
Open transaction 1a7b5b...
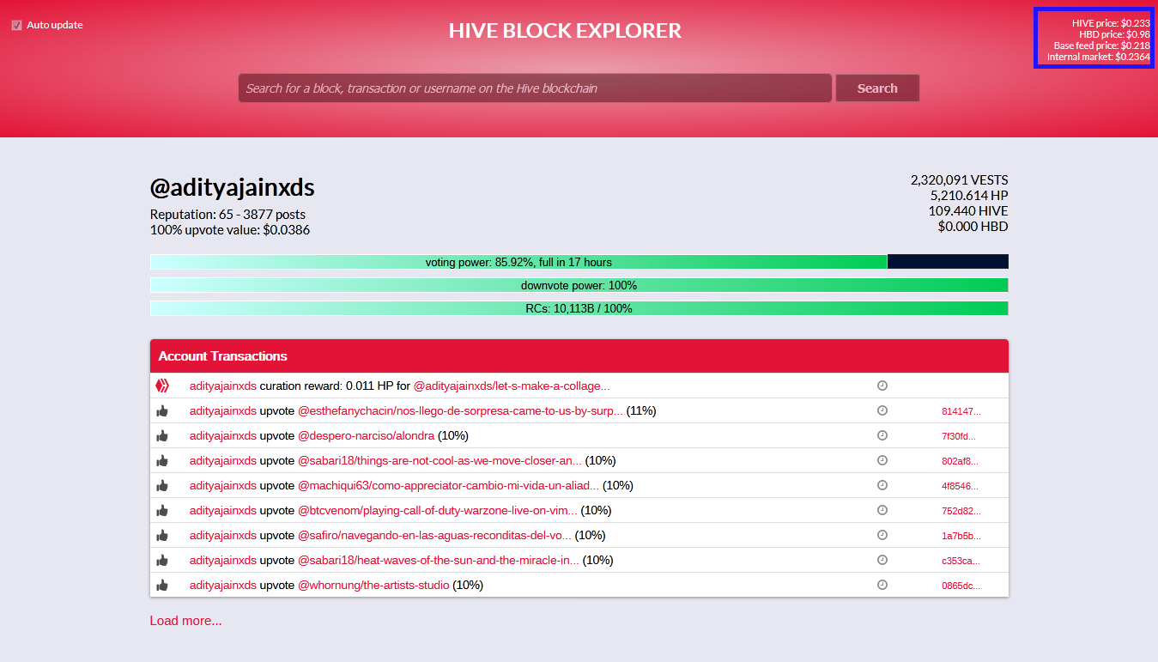pyautogui.click(x=961, y=537)
